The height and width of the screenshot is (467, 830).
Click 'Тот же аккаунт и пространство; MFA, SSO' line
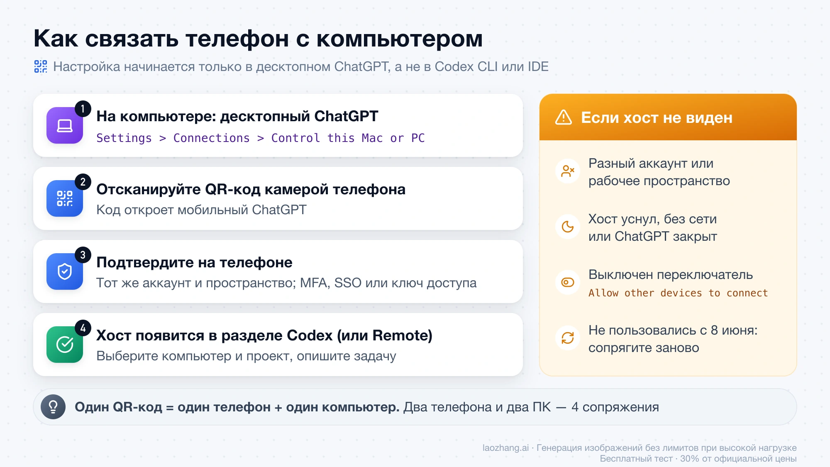(x=286, y=283)
